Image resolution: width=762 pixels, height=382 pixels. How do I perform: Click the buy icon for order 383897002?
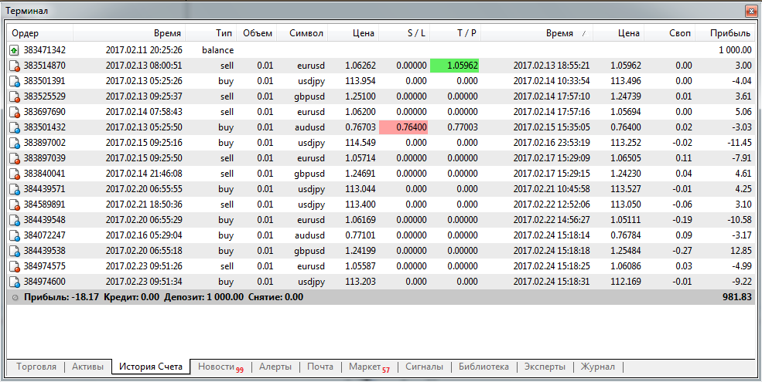coord(15,143)
